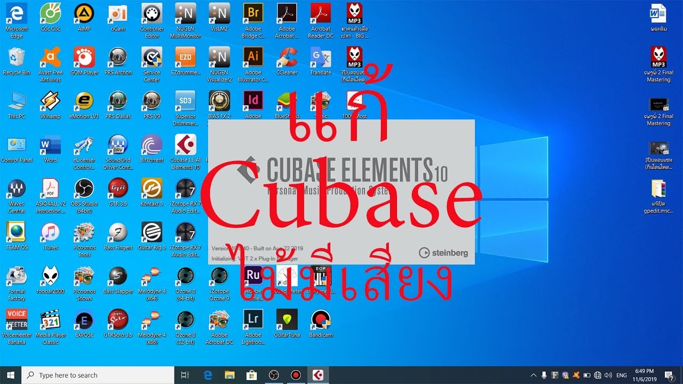Viewport: 683px width, 384px height.
Task: Open the Cốc Cốc browser icon
Action: click(x=51, y=17)
